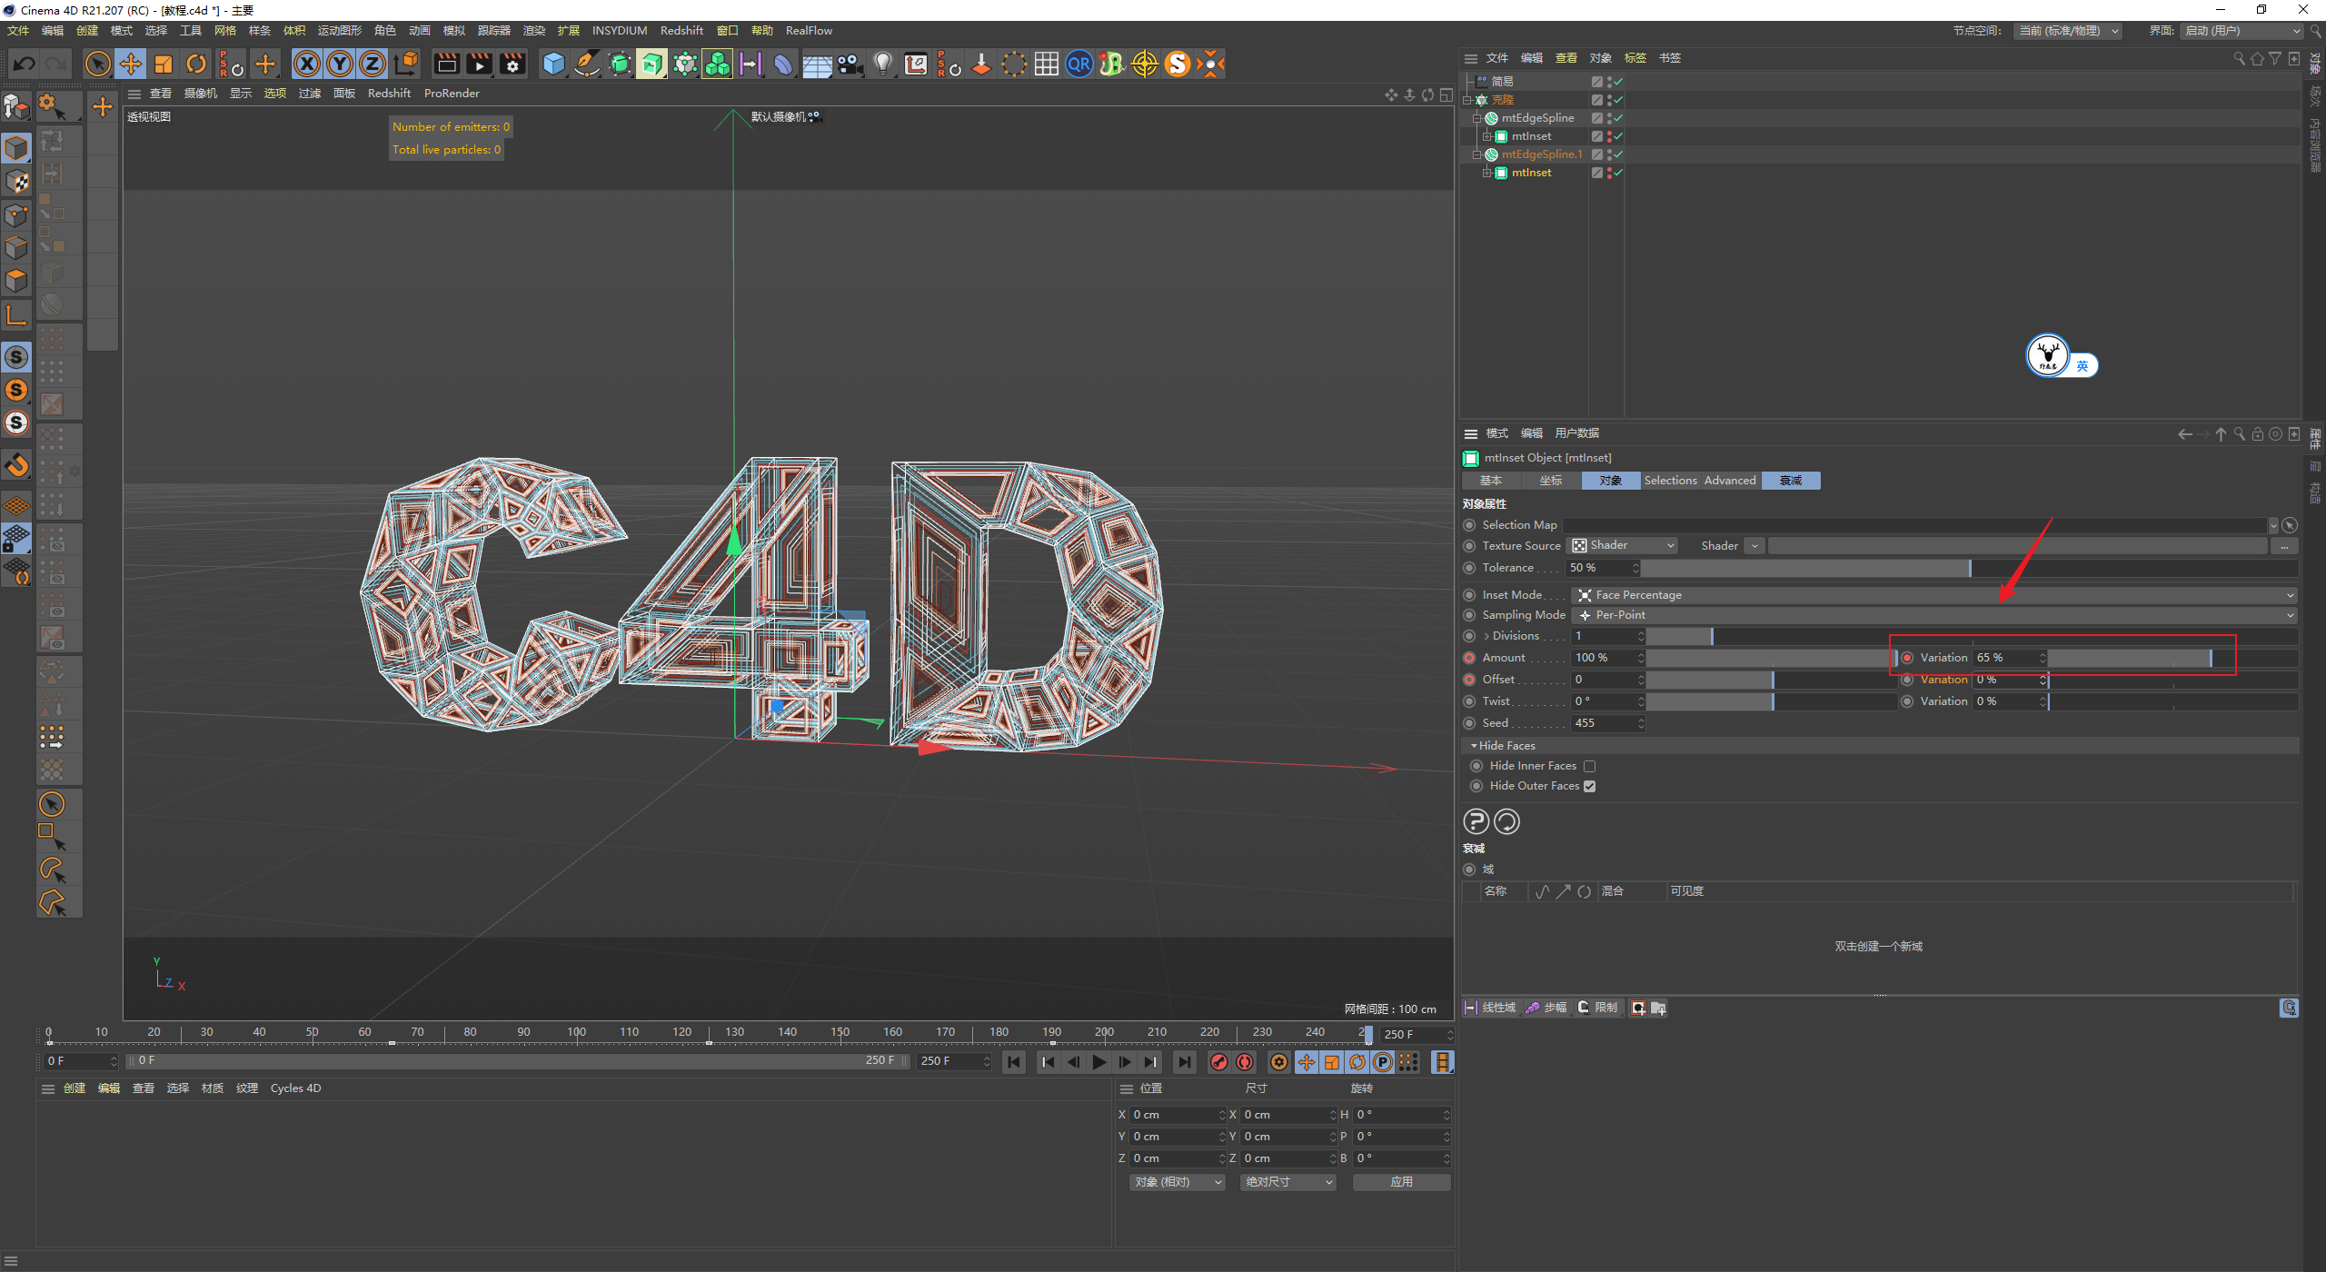Screen dimensions: 2326x1272
Task: Switch to the Selections tab
Action: click(x=1670, y=481)
